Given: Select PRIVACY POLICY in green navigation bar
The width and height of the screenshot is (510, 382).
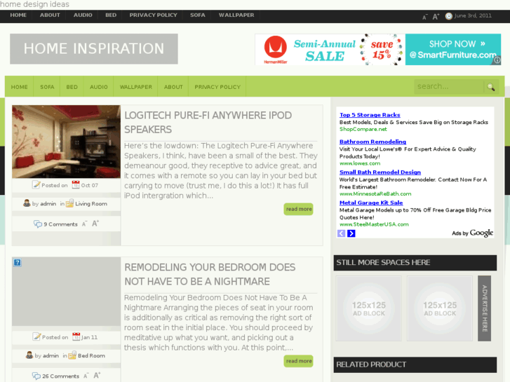Looking at the screenshot, I should (217, 87).
